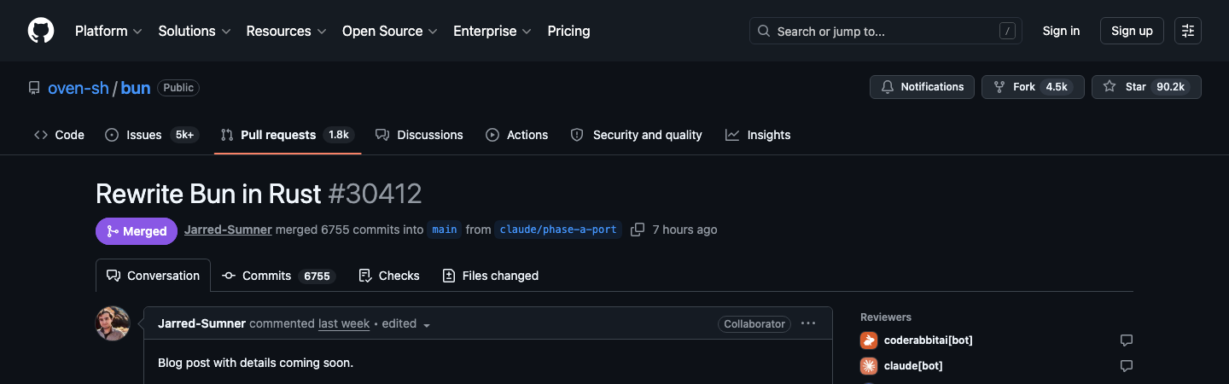1229x384 pixels.
Task: Switch to the Issues tab
Action: (152, 135)
